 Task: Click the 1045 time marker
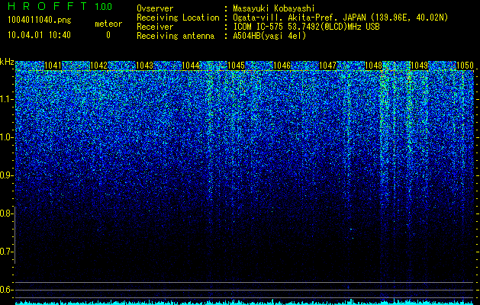236,66
